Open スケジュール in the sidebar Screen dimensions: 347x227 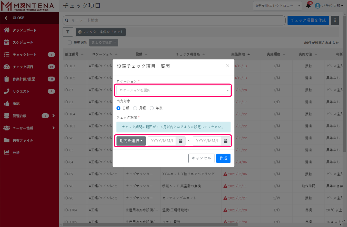click(x=23, y=42)
